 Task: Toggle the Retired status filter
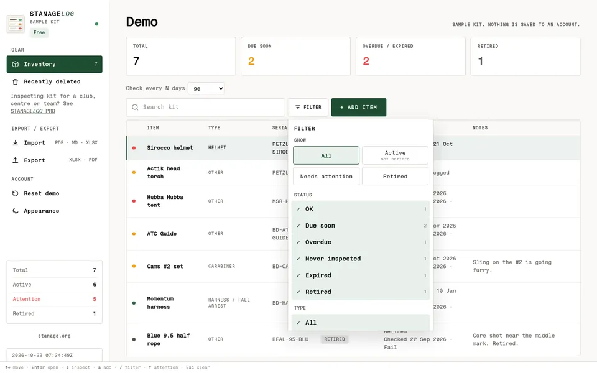[361, 292]
